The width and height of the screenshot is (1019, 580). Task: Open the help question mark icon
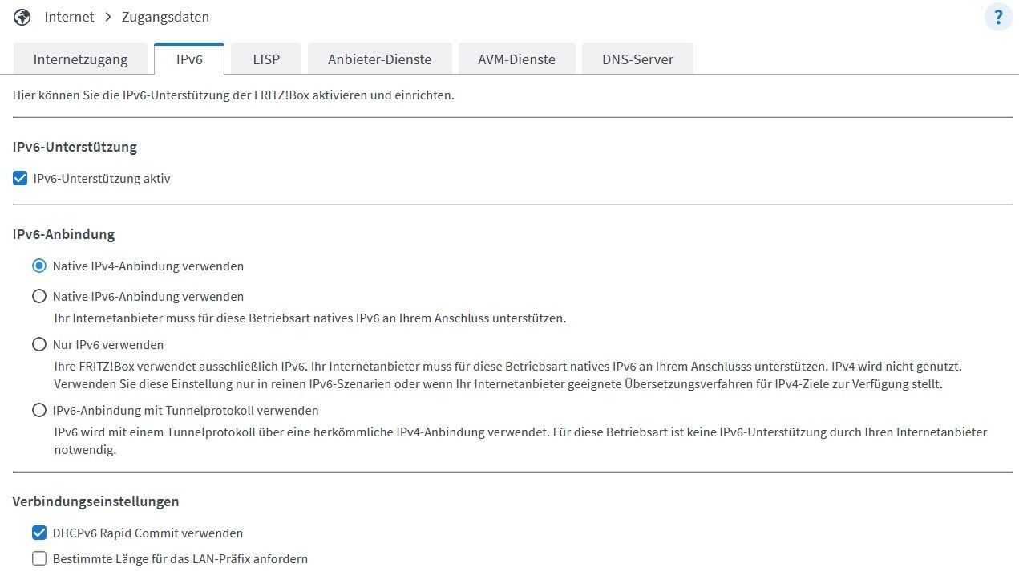(998, 17)
